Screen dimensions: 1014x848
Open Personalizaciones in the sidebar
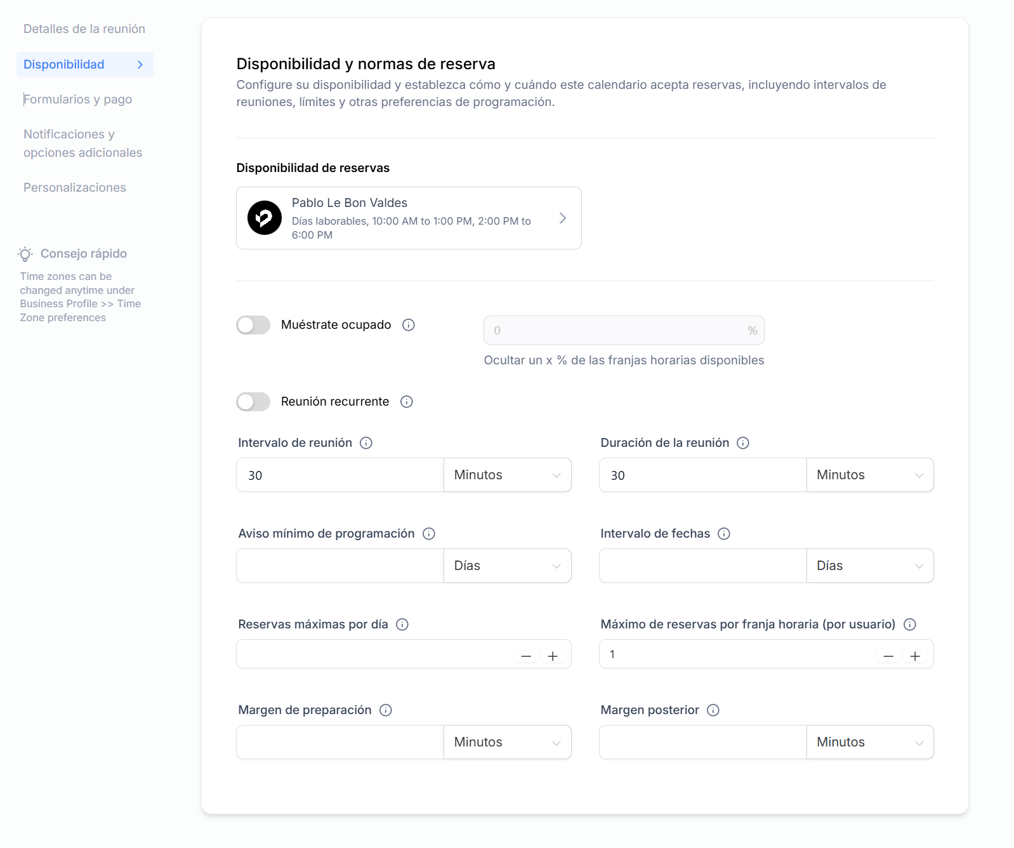75,188
